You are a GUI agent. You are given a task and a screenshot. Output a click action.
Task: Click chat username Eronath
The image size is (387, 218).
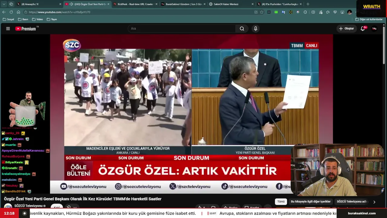tap(11, 168)
